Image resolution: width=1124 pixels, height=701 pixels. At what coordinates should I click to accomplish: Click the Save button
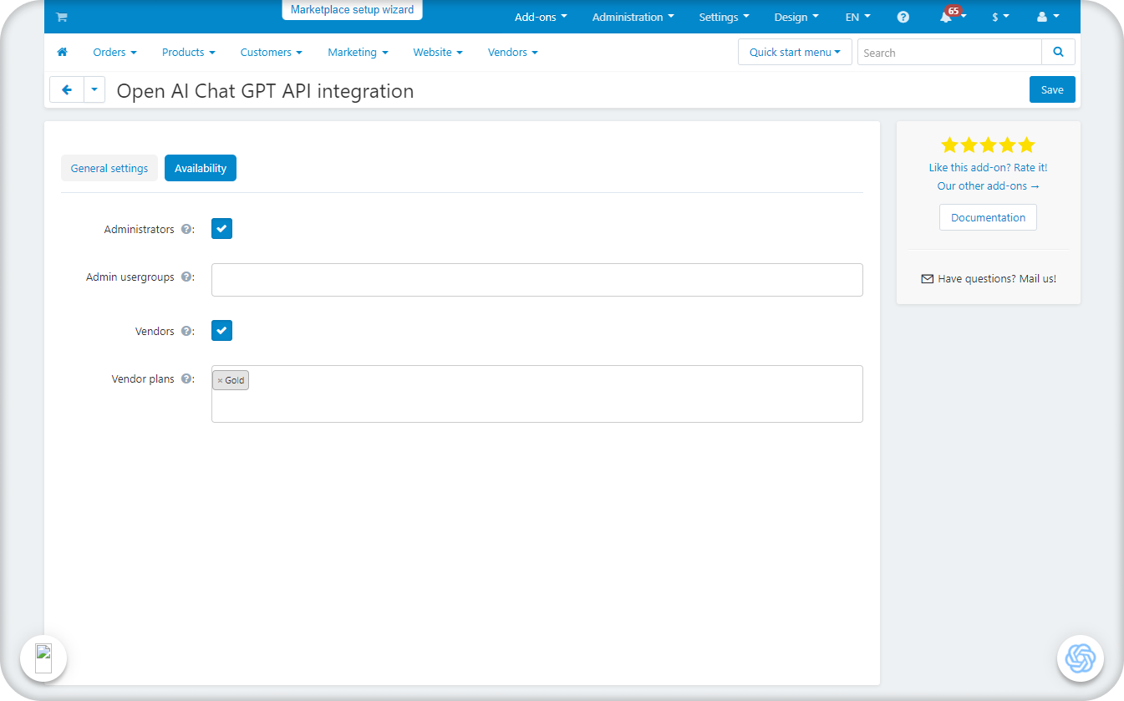pyautogui.click(x=1052, y=89)
